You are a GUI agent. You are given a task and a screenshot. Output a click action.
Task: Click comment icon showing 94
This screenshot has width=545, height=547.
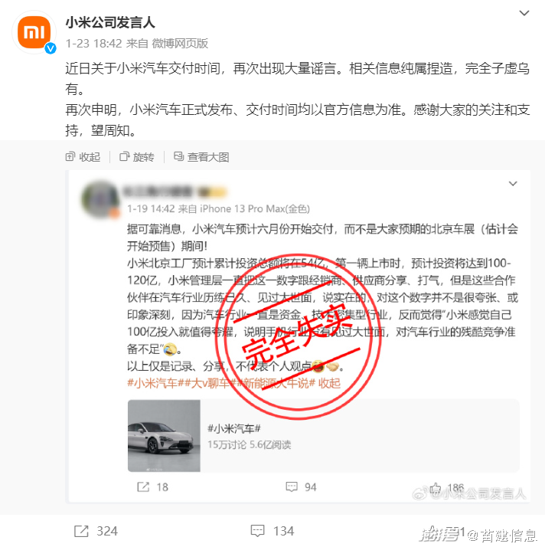click(x=292, y=486)
